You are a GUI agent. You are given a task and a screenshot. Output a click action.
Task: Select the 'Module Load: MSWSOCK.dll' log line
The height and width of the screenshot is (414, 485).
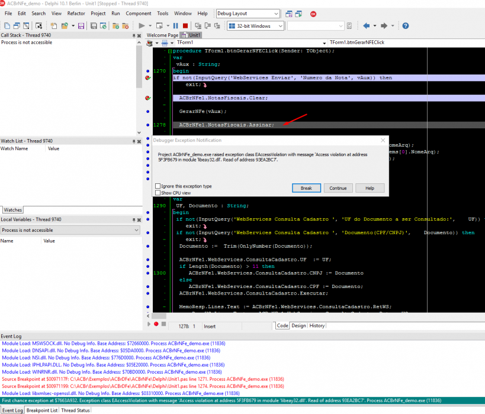click(114, 343)
